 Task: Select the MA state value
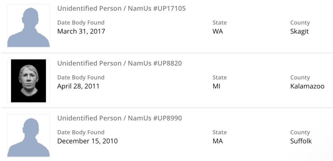pyautogui.click(x=218, y=141)
